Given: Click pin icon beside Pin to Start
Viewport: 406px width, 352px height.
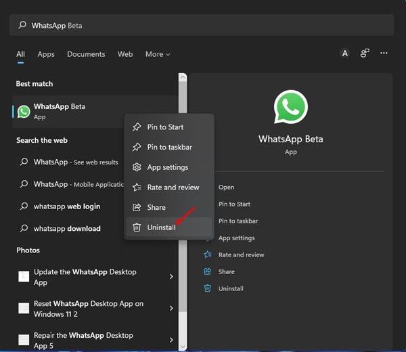Looking at the screenshot, I should (x=137, y=127).
